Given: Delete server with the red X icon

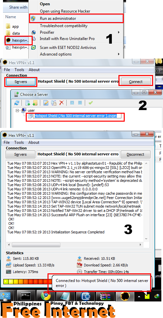Looking at the screenshot, I should pyautogui.click(x=61, y=103).
